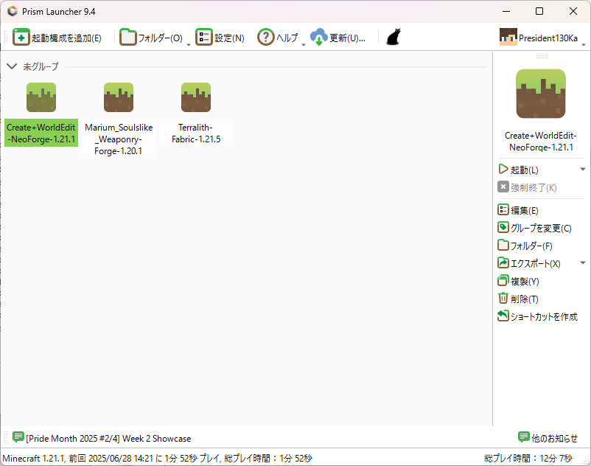Click the 更新(U)... toolbar label
591x466 pixels.
point(348,38)
